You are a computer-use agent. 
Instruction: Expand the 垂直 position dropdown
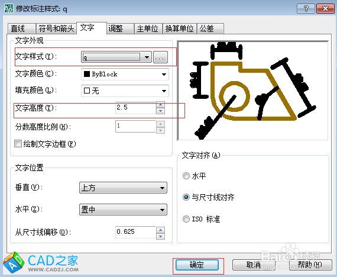(x=123, y=188)
